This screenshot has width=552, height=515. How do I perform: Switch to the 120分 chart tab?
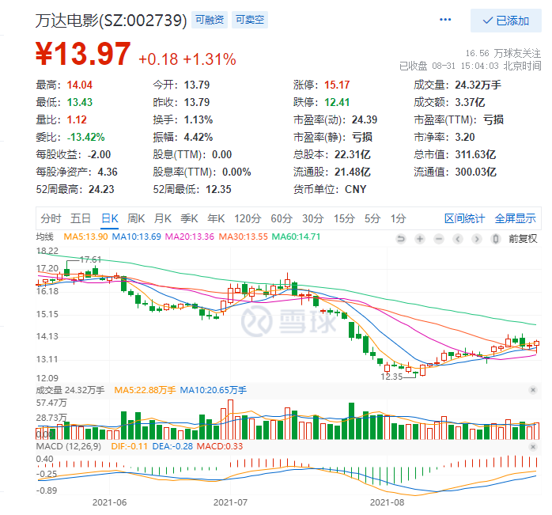coord(248,218)
